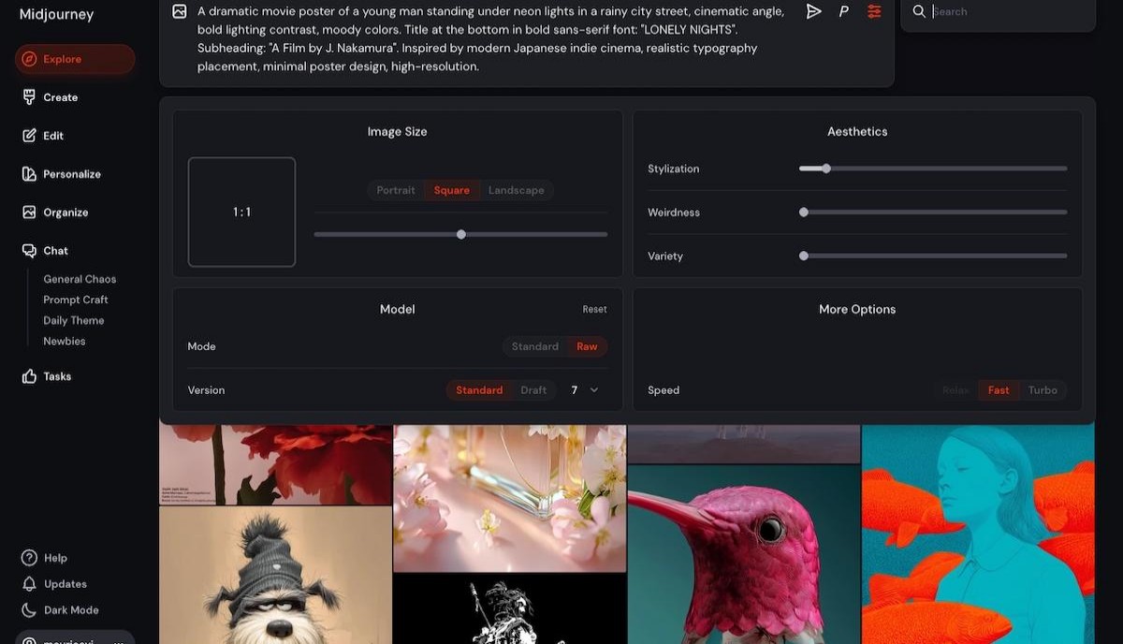
Task: Expand the version number dropdown
Action: pos(596,389)
